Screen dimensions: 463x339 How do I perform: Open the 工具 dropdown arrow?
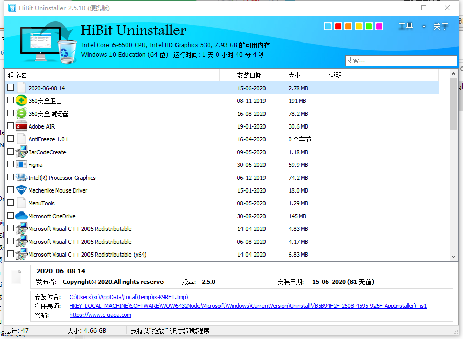(x=424, y=27)
